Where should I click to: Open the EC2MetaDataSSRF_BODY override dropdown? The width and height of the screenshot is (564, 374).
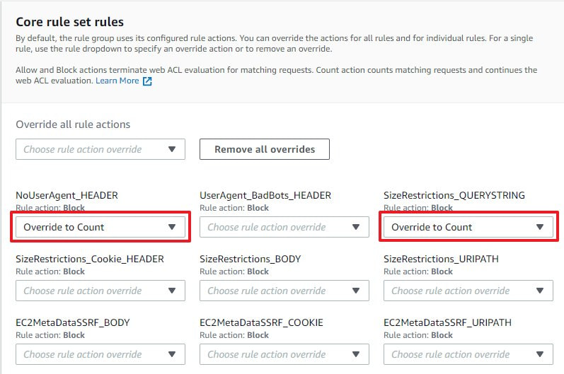pyautogui.click(x=100, y=354)
